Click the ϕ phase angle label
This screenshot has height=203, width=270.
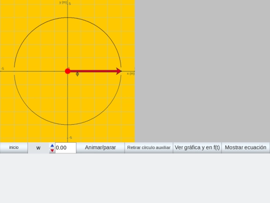pos(77,74)
